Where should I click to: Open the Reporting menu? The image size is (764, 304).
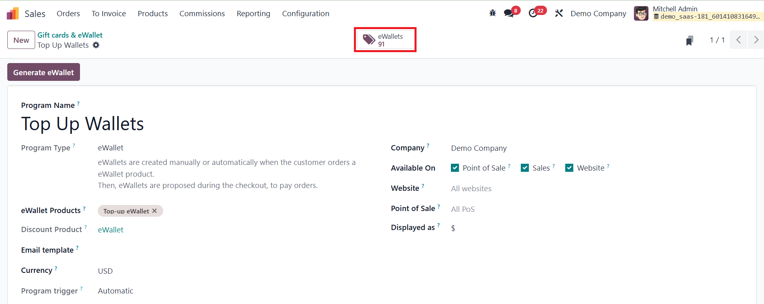coord(253,13)
